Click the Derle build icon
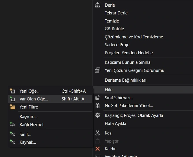Image resolution: width=193 pixels, height=157 pixels. pos(98,5)
